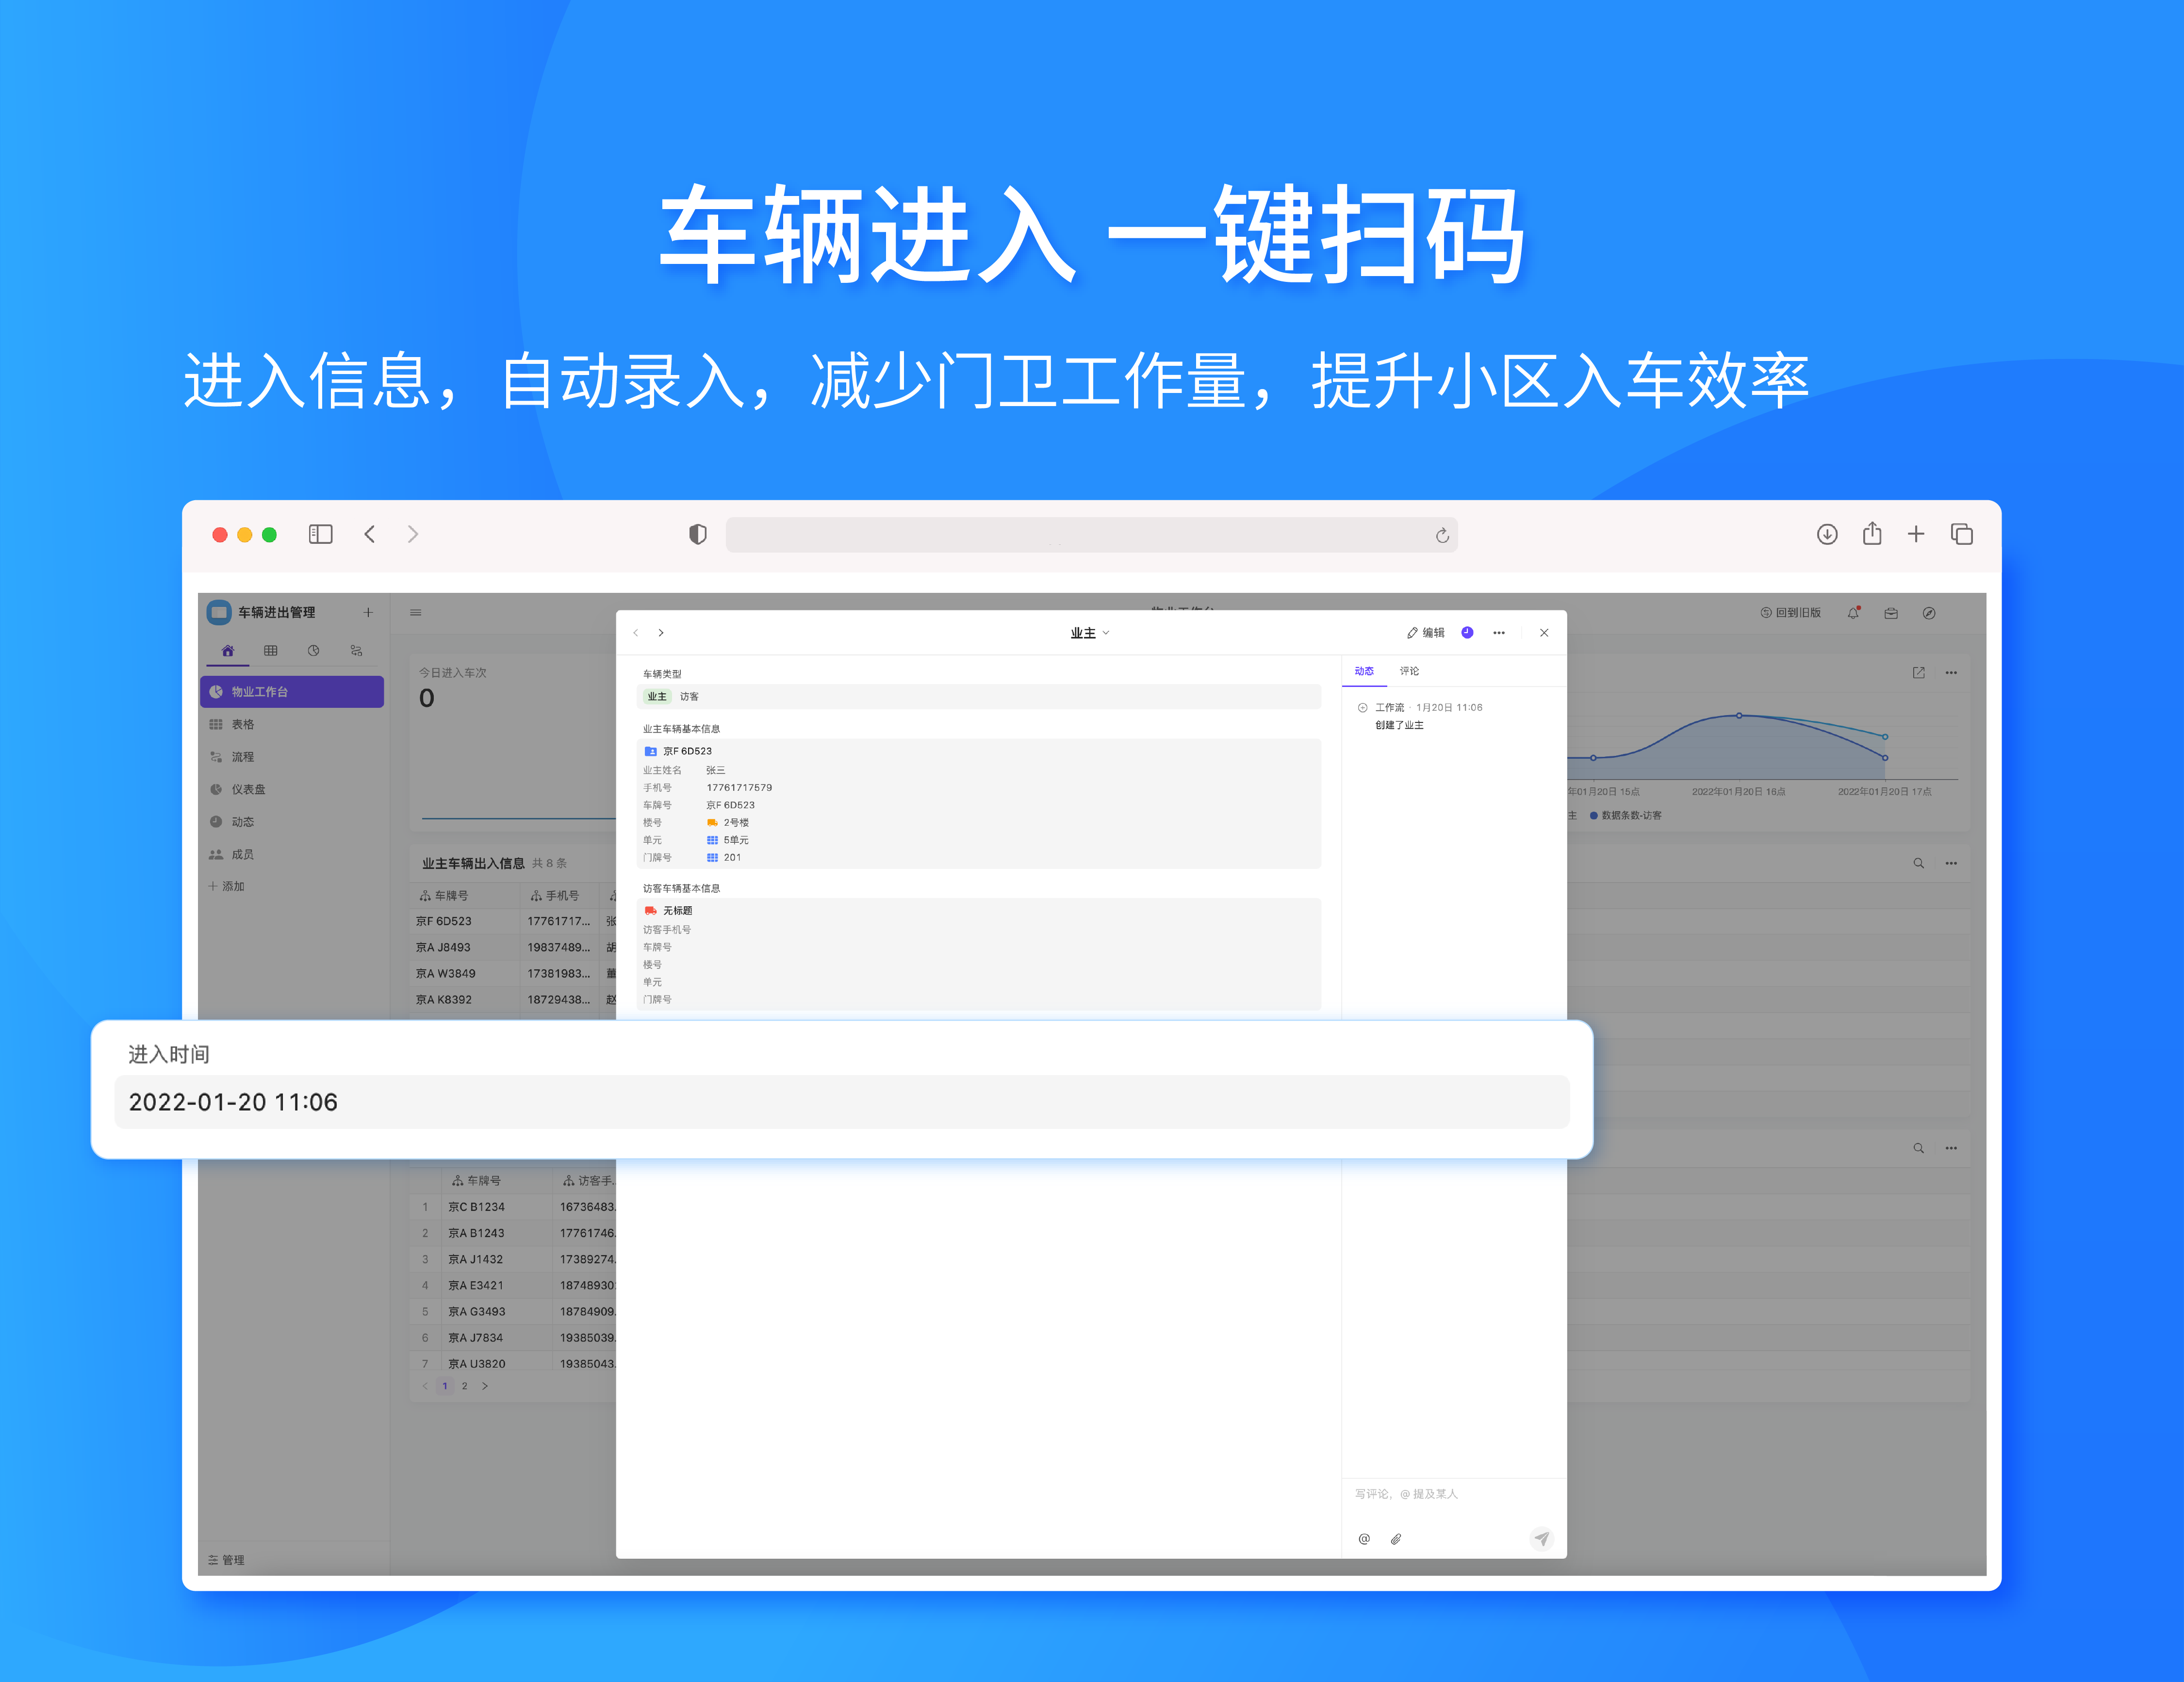Click the briefcase icon in header
Image resolution: width=2184 pixels, height=1682 pixels.
pyautogui.click(x=1891, y=613)
